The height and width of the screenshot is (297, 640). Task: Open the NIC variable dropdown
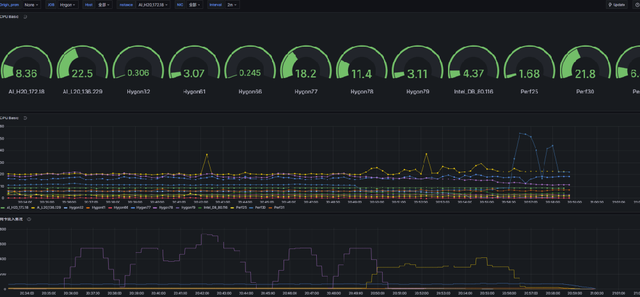click(x=195, y=4)
